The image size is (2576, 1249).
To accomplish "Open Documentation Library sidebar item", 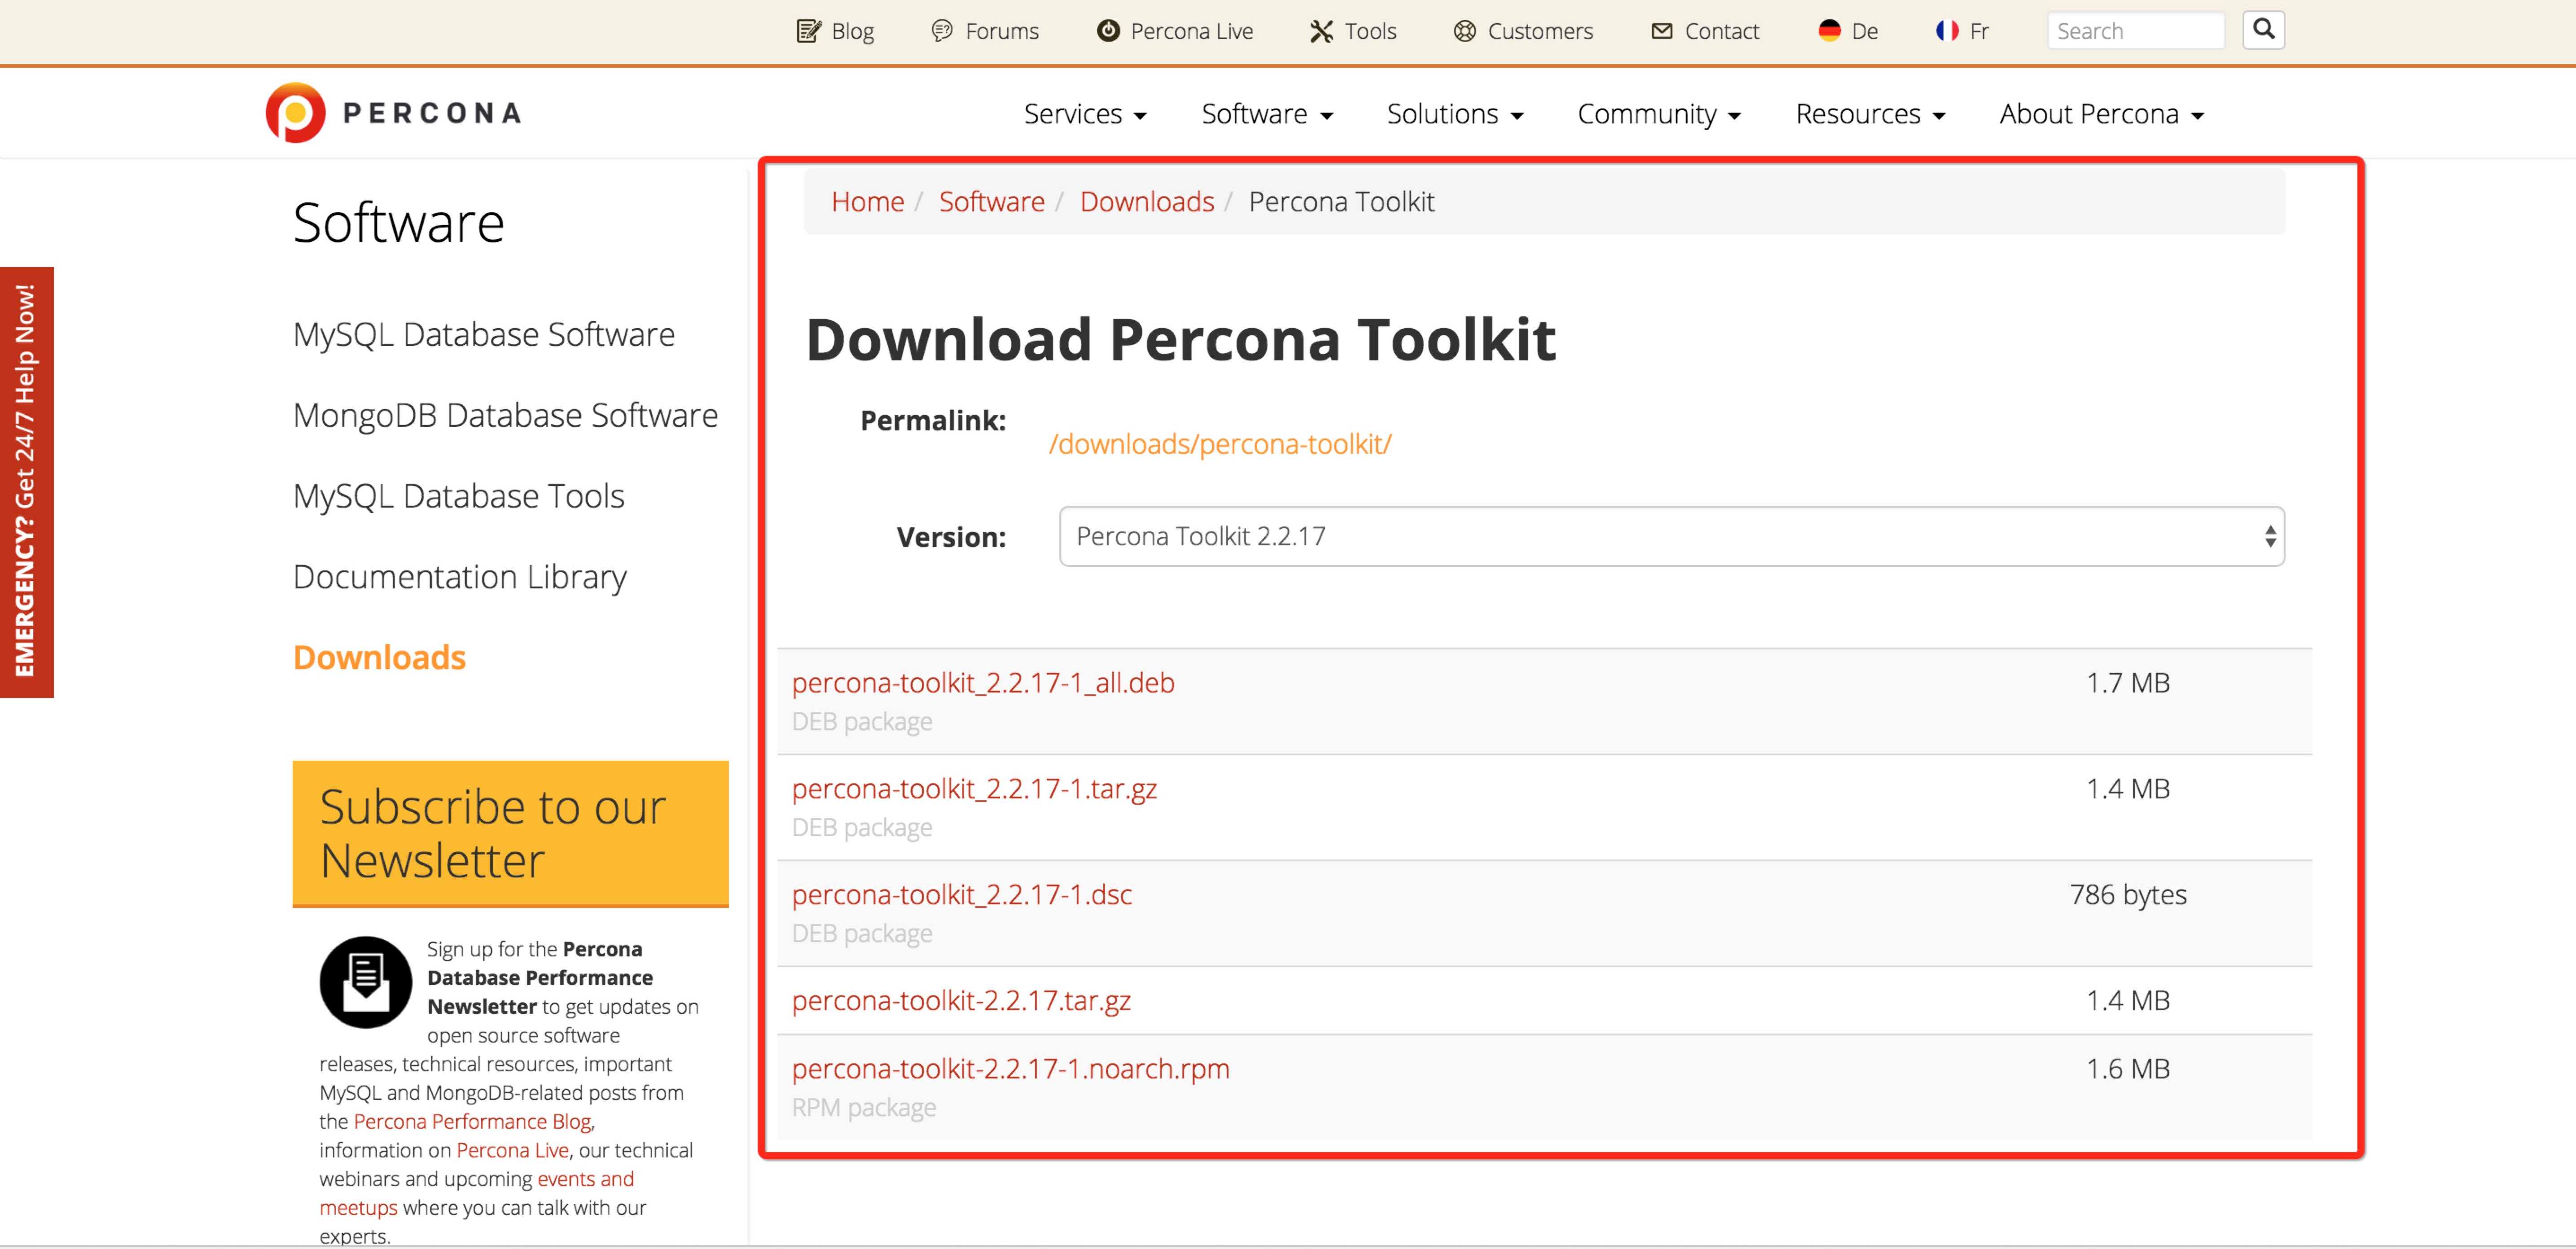I will [460, 577].
